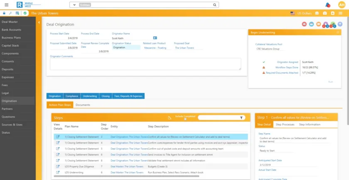Open the Mezzanine - Floating loan product link

[x=155, y=48]
